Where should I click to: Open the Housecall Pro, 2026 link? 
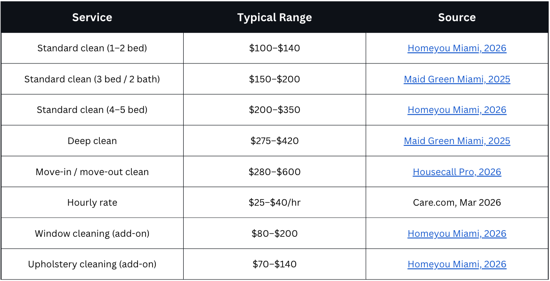point(457,172)
